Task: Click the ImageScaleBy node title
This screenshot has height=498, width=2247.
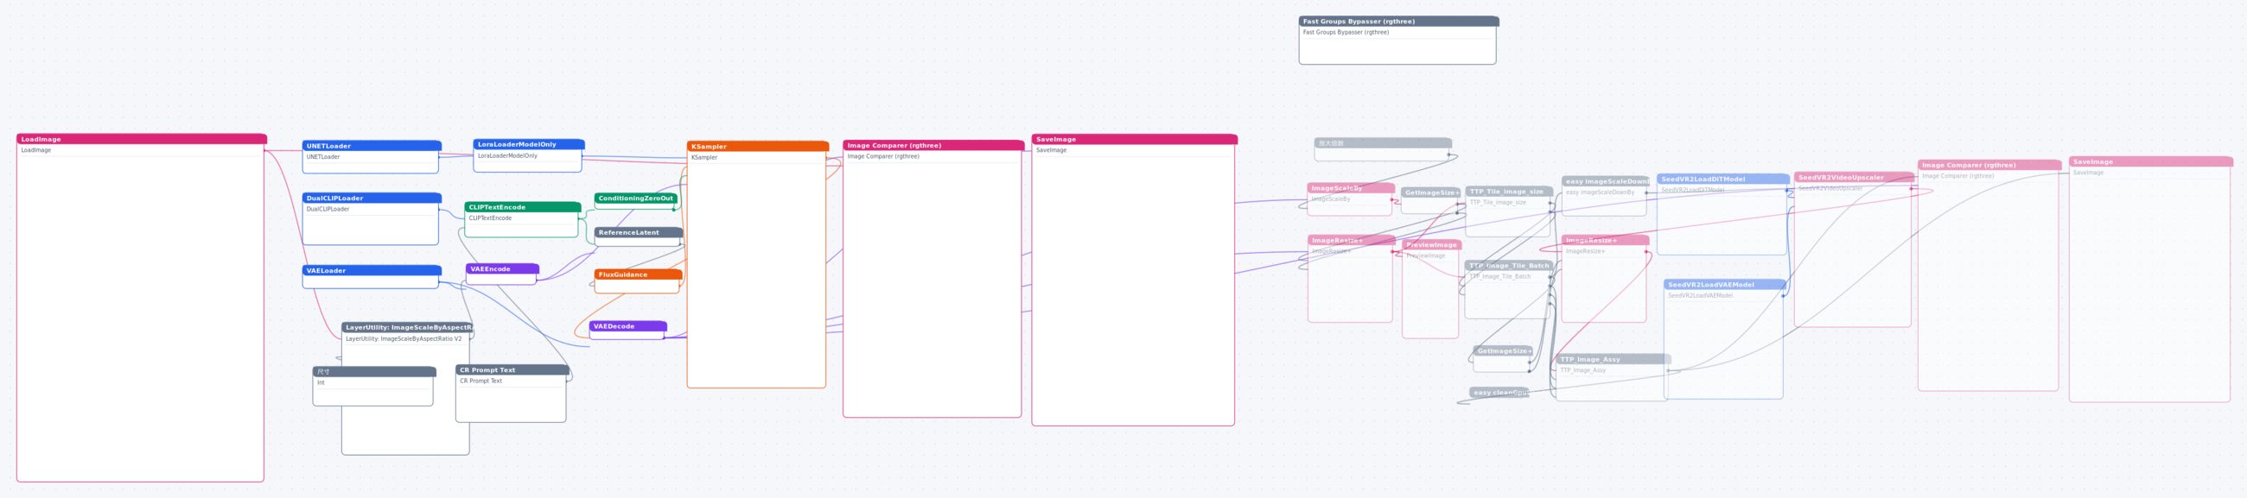Action: (1350, 188)
